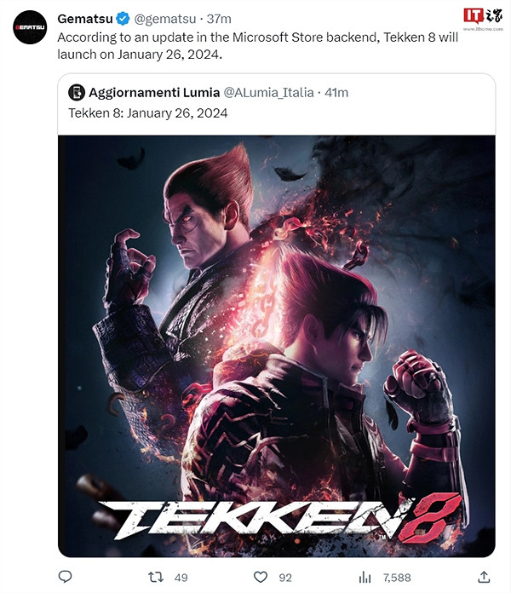Viewport: 511px width, 593px height.
Task: Click the reply speech bubble icon
Action: point(66,577)
